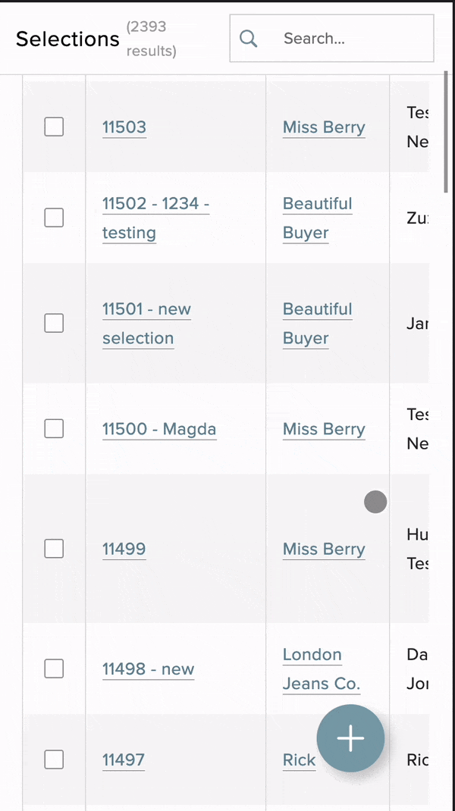
Task: Select the 11502 - 1234 - testing checkbox
Action: 54,218
